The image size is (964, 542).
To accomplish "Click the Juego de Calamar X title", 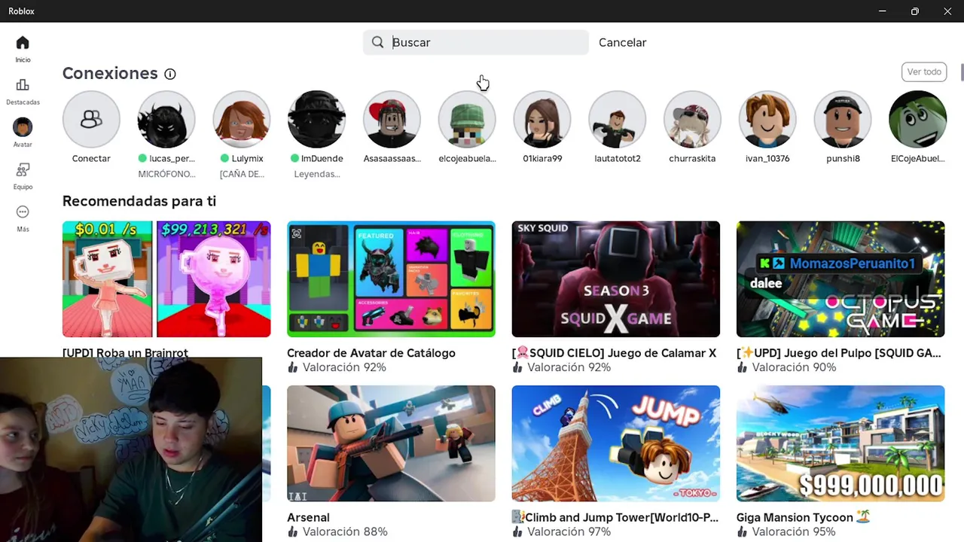I will coord(614,353).
